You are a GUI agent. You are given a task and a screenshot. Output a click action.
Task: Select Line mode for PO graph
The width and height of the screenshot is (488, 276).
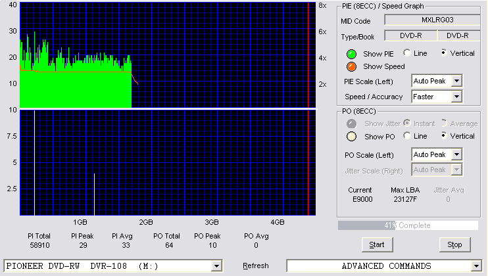pos(406,135)
